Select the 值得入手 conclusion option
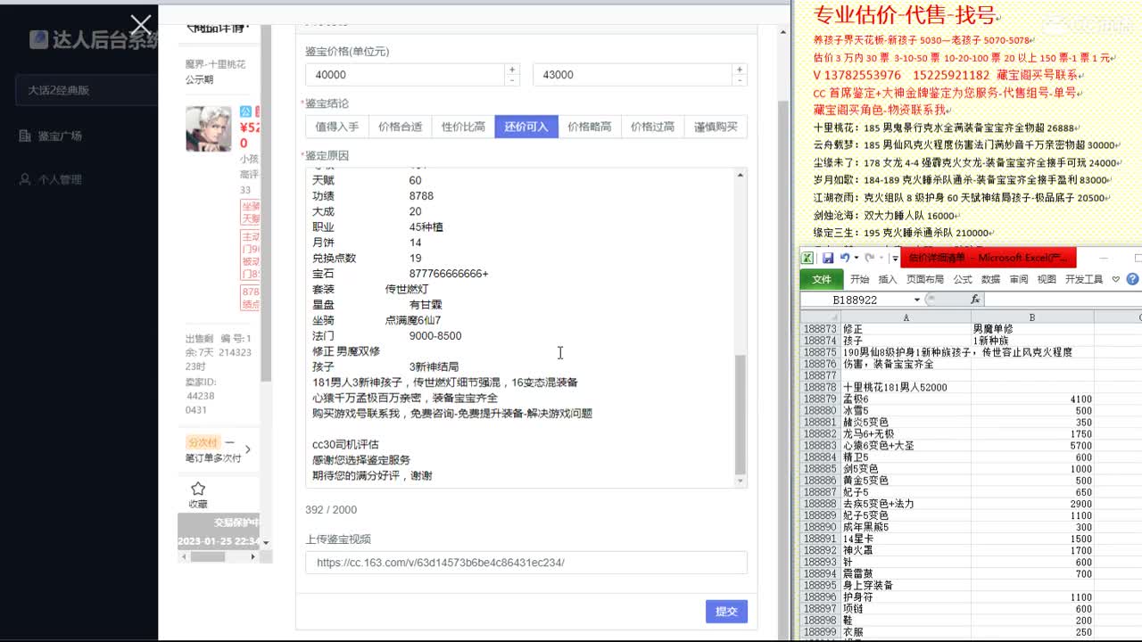This screenshot has height=642, width=1142. pyautogui.click(x=337, y=127)
